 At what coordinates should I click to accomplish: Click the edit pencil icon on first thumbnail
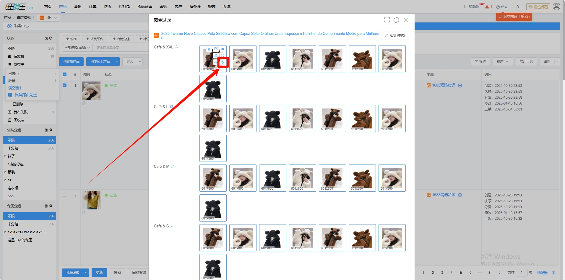point(216,49)
